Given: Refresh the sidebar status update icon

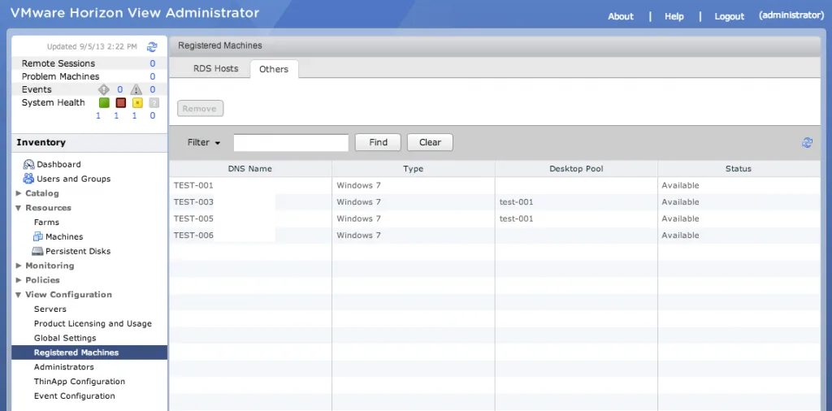Looking at the screenshot, I should click(152, 46).
